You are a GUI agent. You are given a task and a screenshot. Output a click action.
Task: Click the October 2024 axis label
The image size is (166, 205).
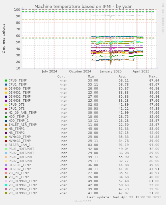(x=80, y=71)
